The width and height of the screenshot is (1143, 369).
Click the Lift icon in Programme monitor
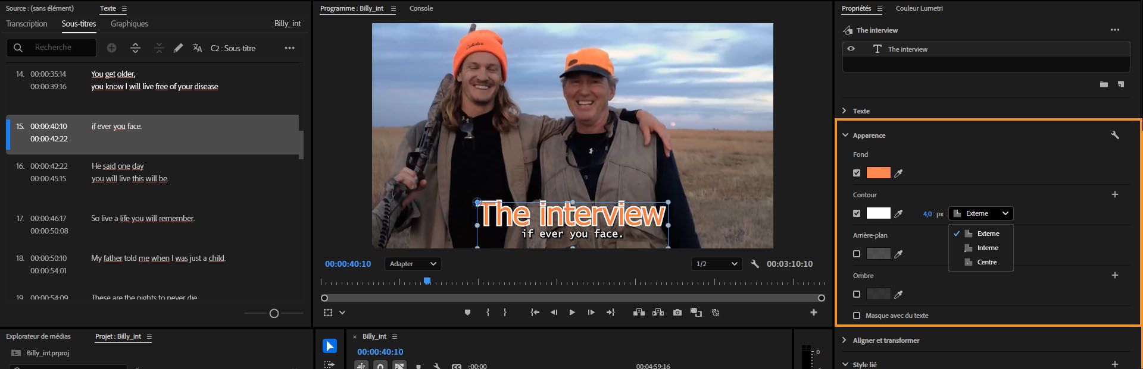(639, 313)
